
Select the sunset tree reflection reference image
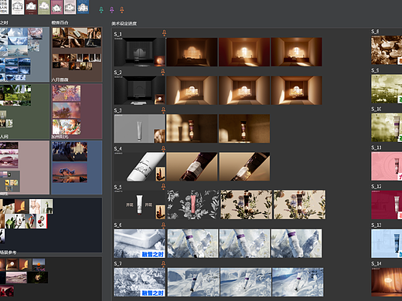pos(70,173)
